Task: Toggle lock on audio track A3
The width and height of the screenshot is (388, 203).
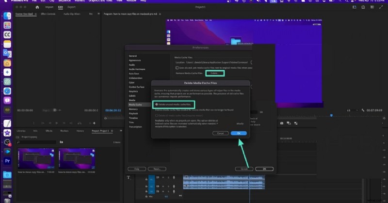Action: pos(146,191)
